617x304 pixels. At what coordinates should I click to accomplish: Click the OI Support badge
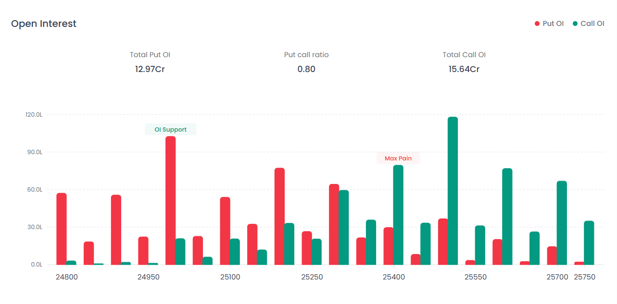[170, 130]
